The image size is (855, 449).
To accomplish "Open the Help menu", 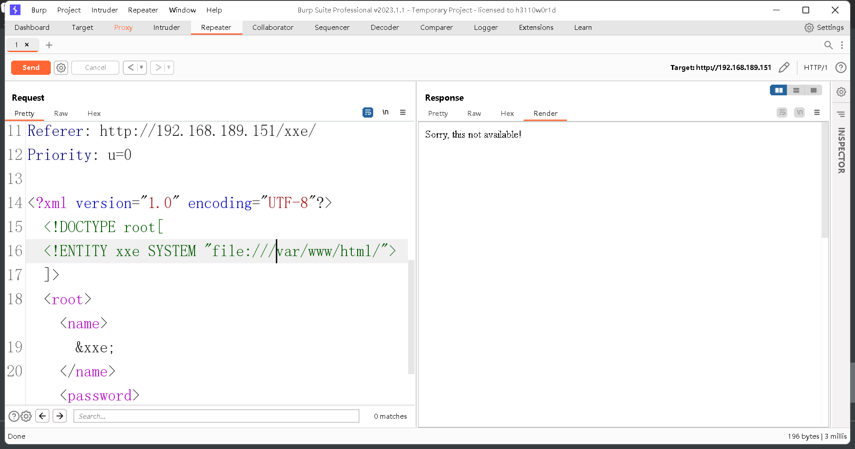I will 214,10.
